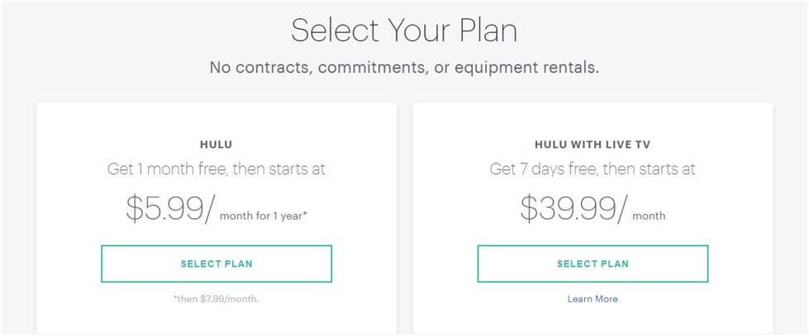
Task: Click the slash after the $39.99 price
Action: pos(621,211)
